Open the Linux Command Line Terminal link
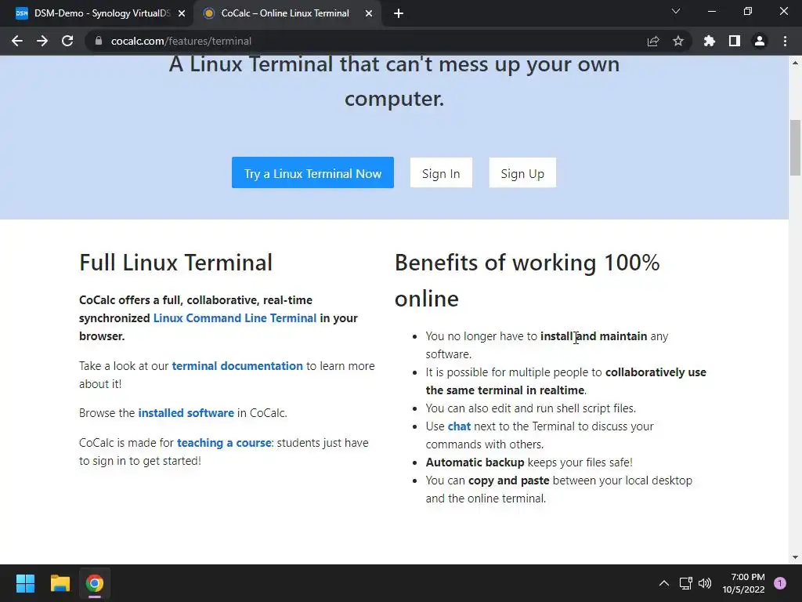Screen dimensions: 802x602 pos(235,318)
